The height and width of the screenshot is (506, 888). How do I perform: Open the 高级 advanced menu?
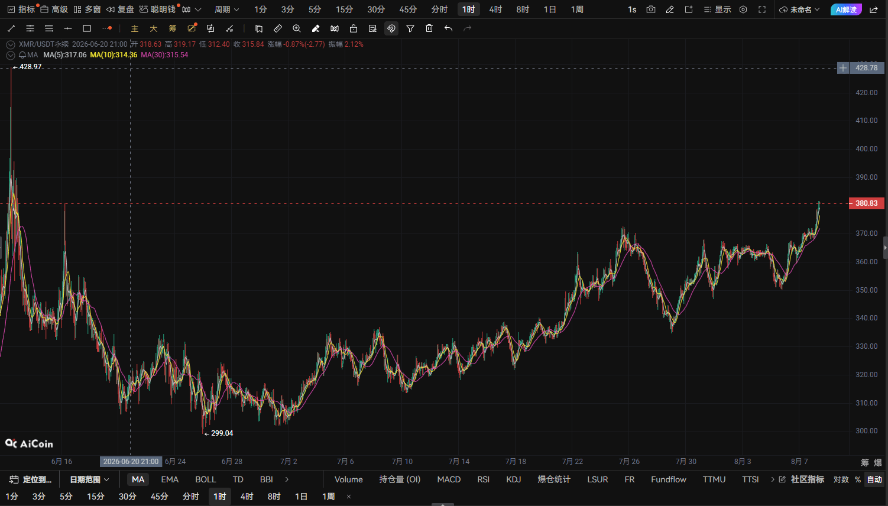pyautogui.click(x=54, y=9)
